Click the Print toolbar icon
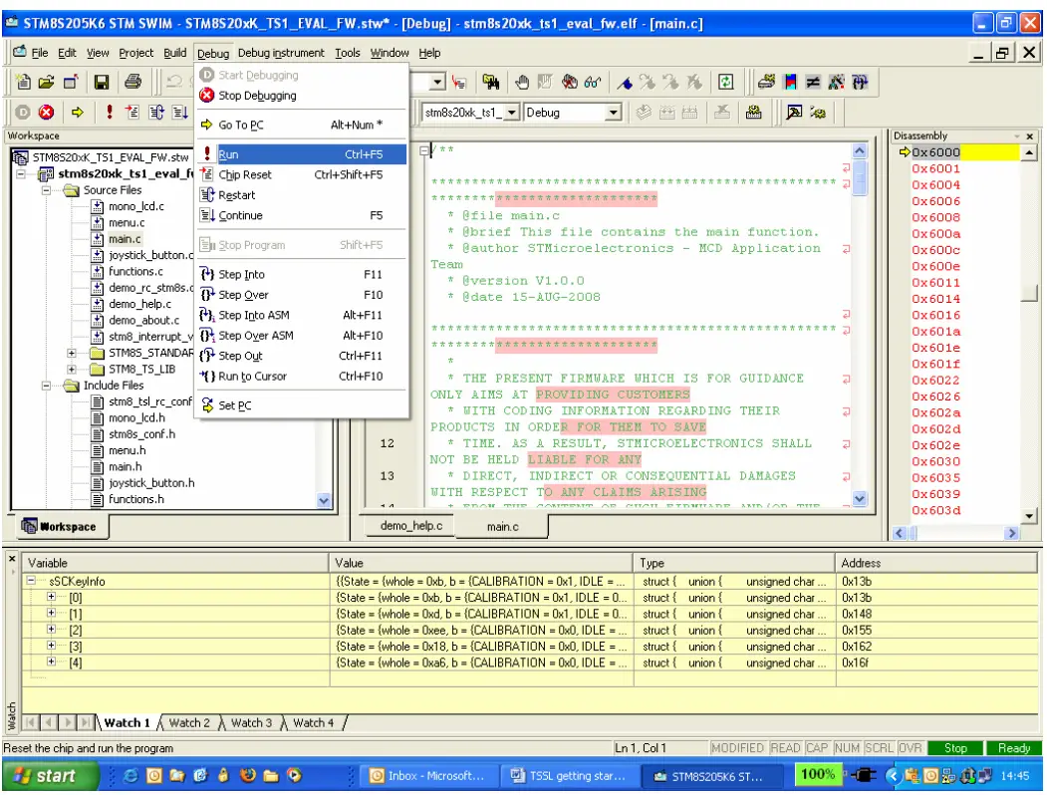 click(x=131, y=82)
